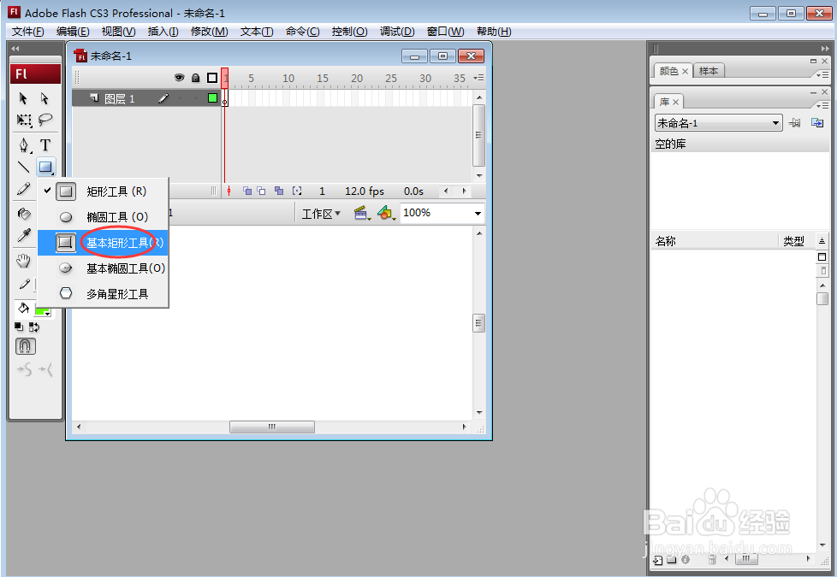This screenshot has height=577, width=837.
Task: Collapse the toolbox panel arrows
Action: 15,49
